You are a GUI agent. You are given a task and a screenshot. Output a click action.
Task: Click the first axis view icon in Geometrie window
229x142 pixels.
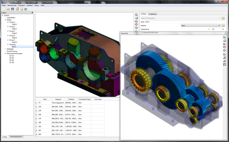(x=224, y=37)
